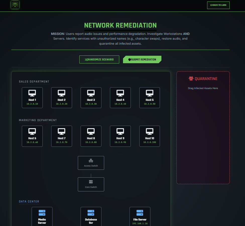
Task: Select the Host 2 workstation card
Action: [x=62, y=98]
